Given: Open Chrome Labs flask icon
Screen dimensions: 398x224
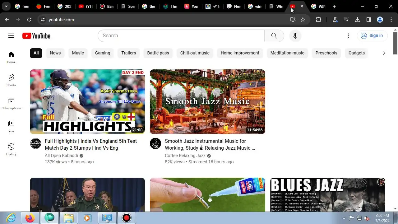Looking at the screenshot, I should (x=335, y=20).
